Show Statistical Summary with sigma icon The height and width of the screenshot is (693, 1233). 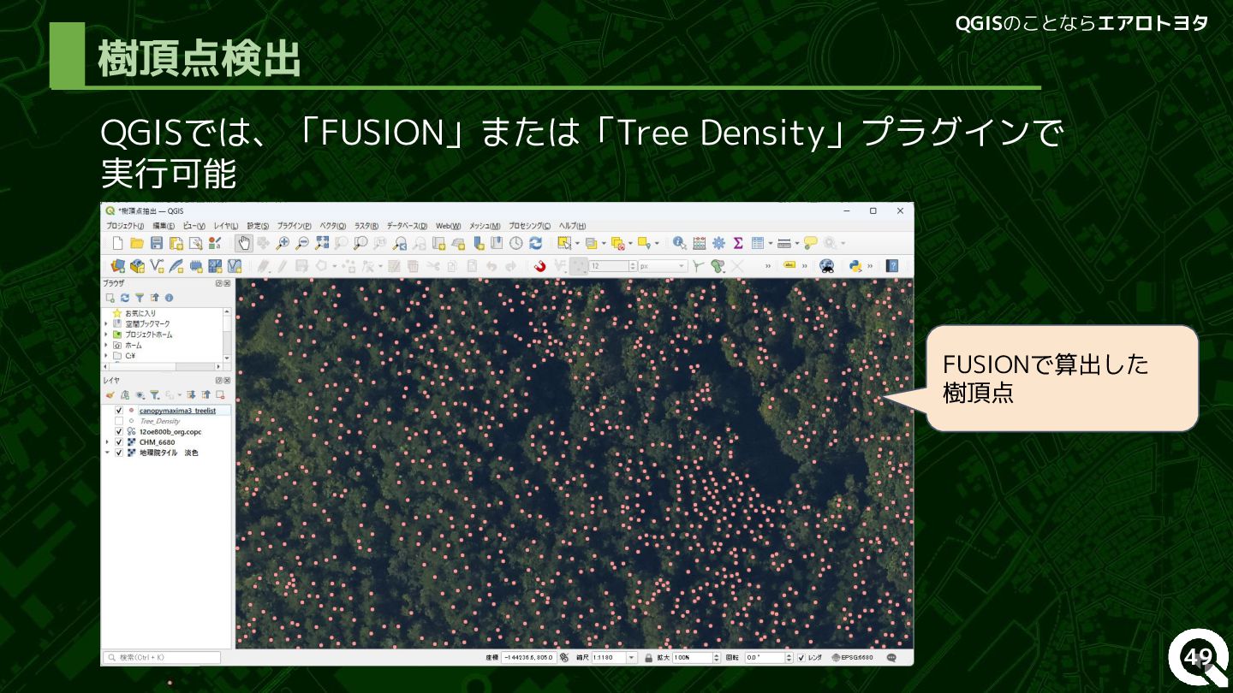point(737,244)
